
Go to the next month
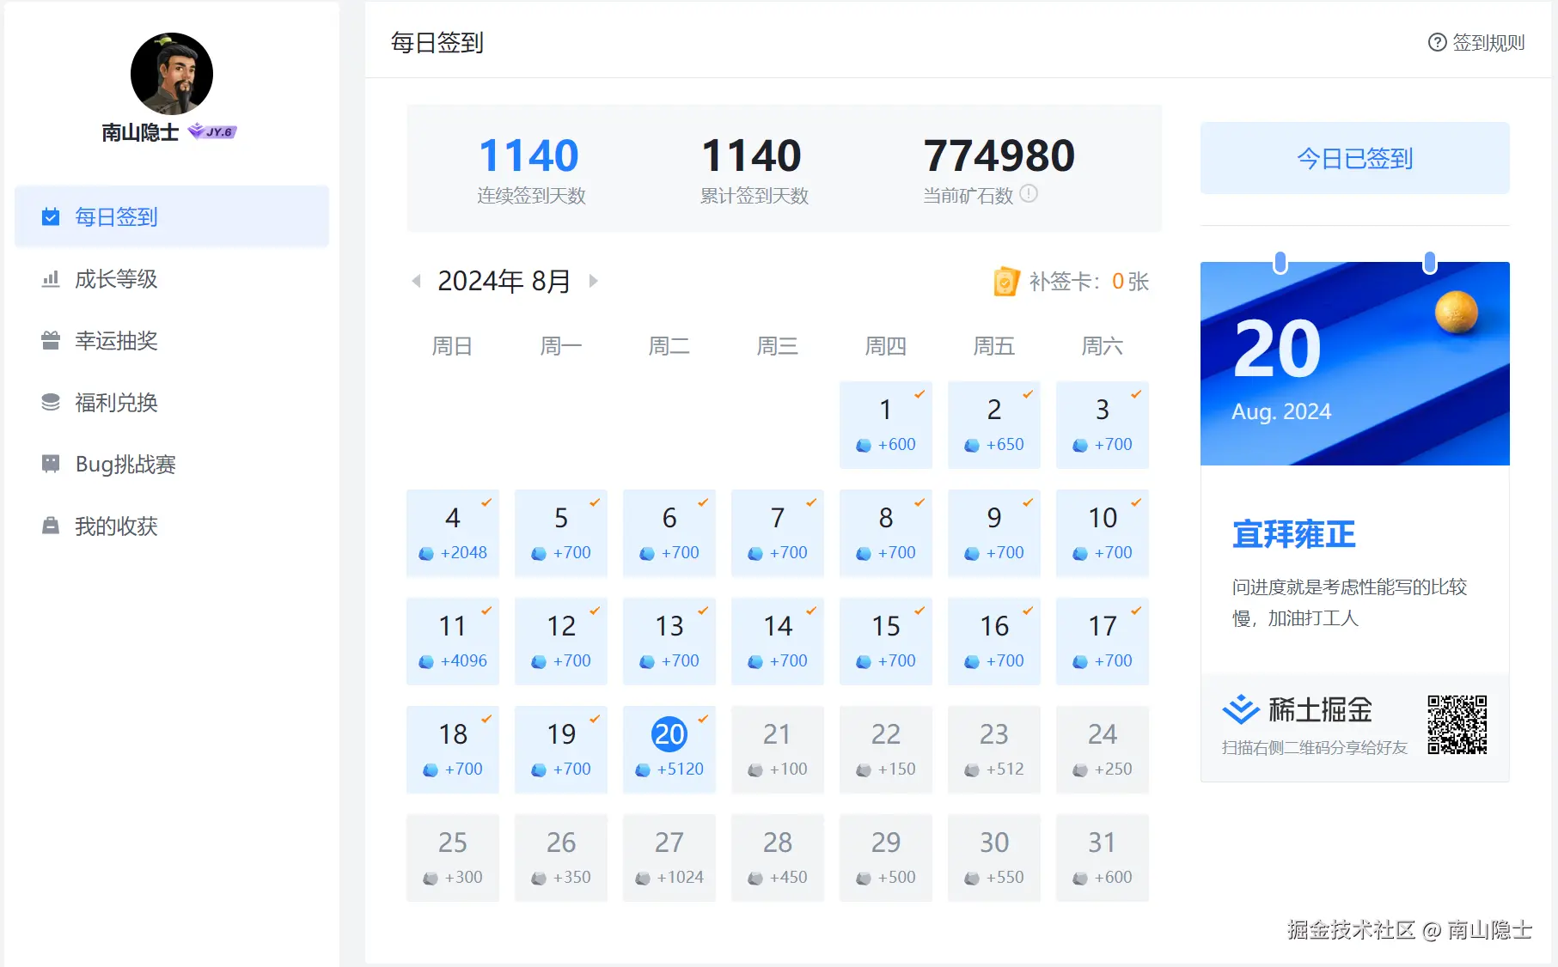(593, 281)
